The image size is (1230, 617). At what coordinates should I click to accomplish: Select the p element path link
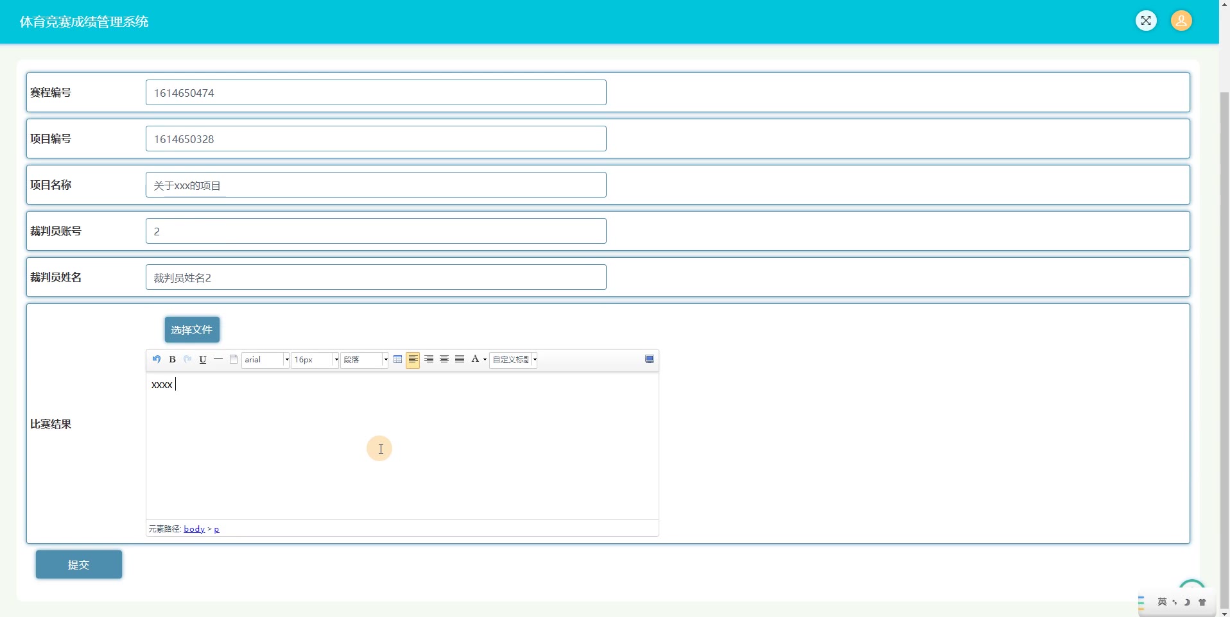(217, 529)
